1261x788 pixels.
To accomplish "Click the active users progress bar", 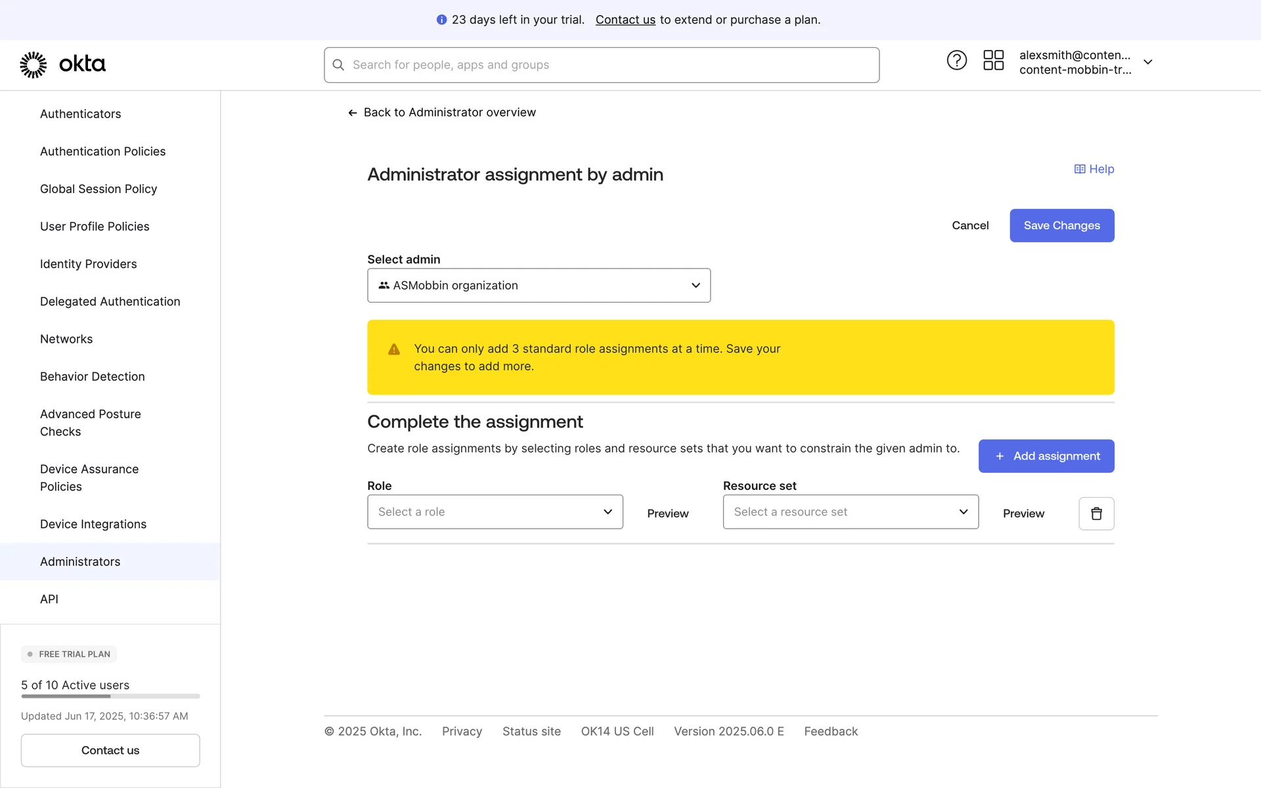I will click(110, 696).
